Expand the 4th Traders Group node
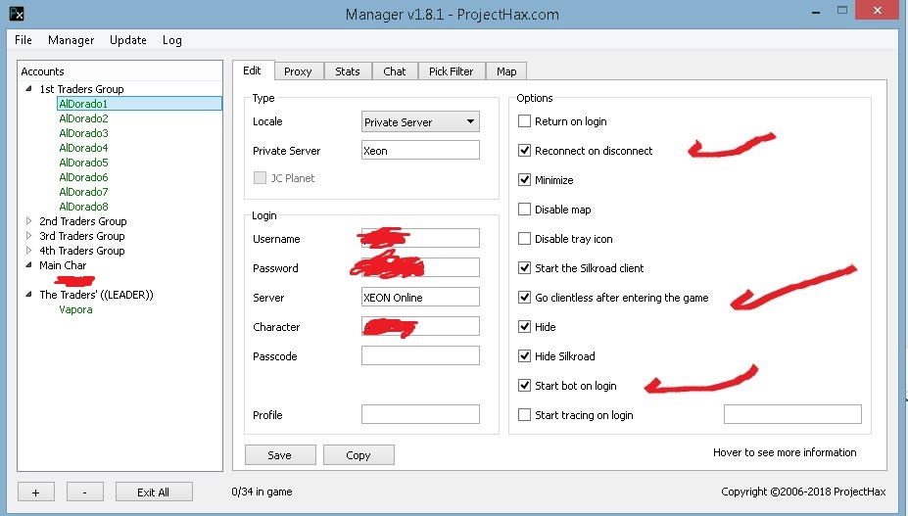Screen dimensions: 908x516 point(28,251)
